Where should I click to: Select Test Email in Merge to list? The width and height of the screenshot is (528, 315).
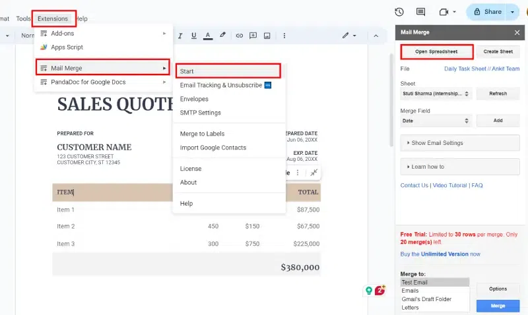pyautogui.click(x=435, y=283)
